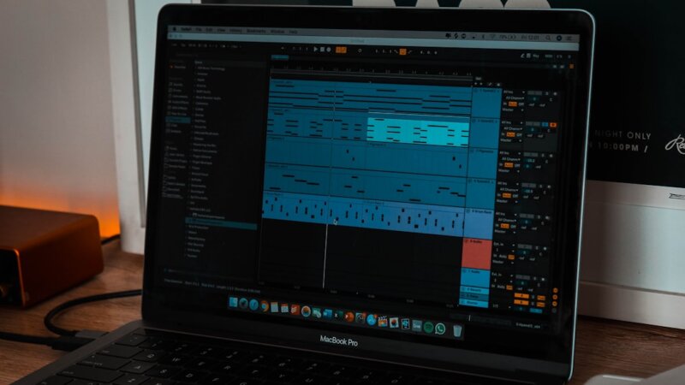Fold the first MIDI track header

click(x=476, y=91)
